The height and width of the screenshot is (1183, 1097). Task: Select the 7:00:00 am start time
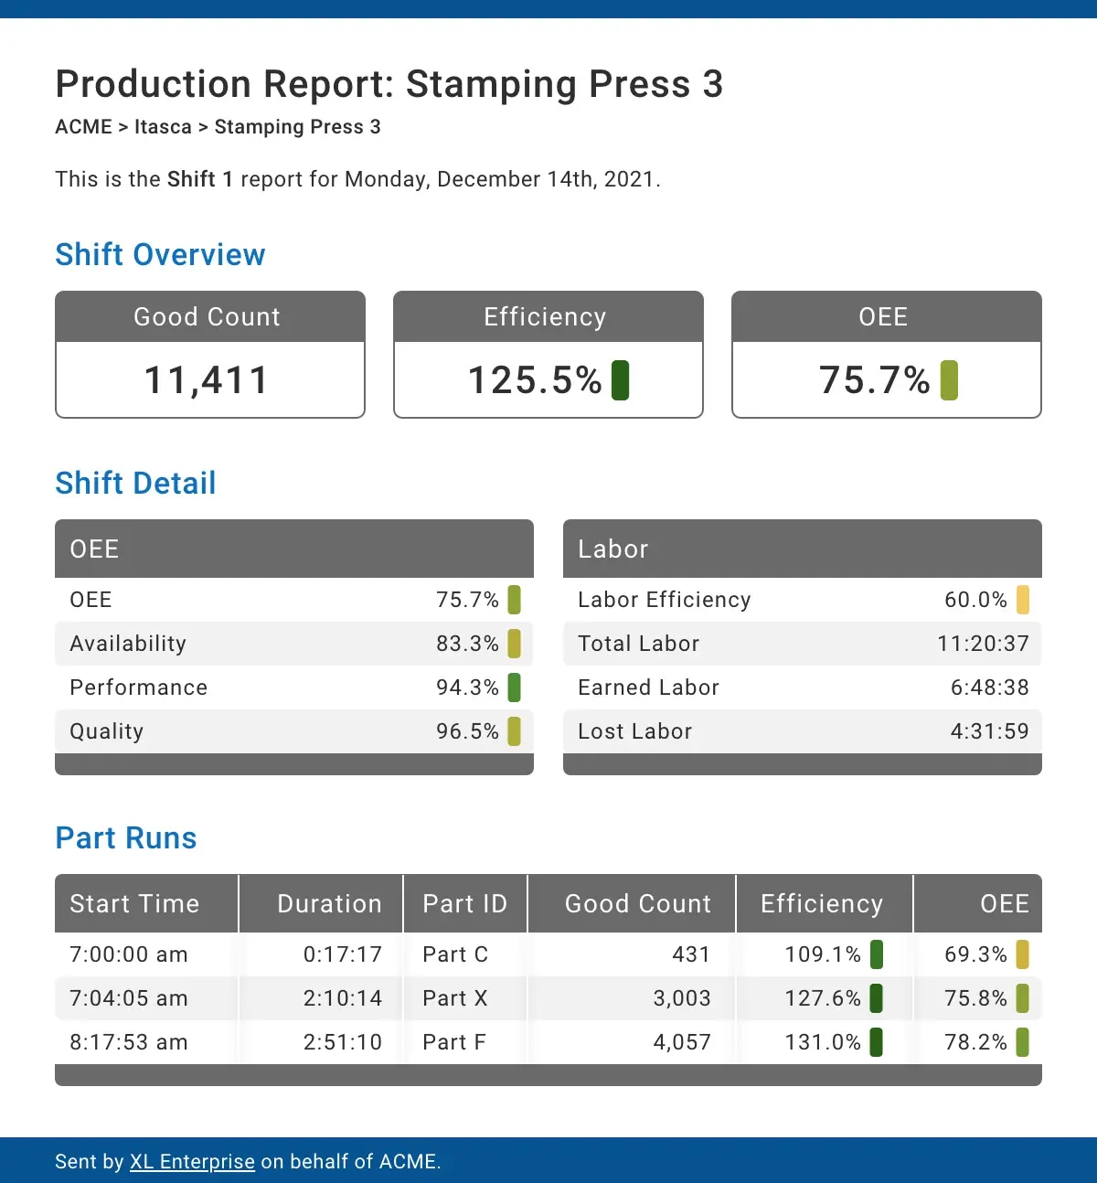(x=129, y=954)
